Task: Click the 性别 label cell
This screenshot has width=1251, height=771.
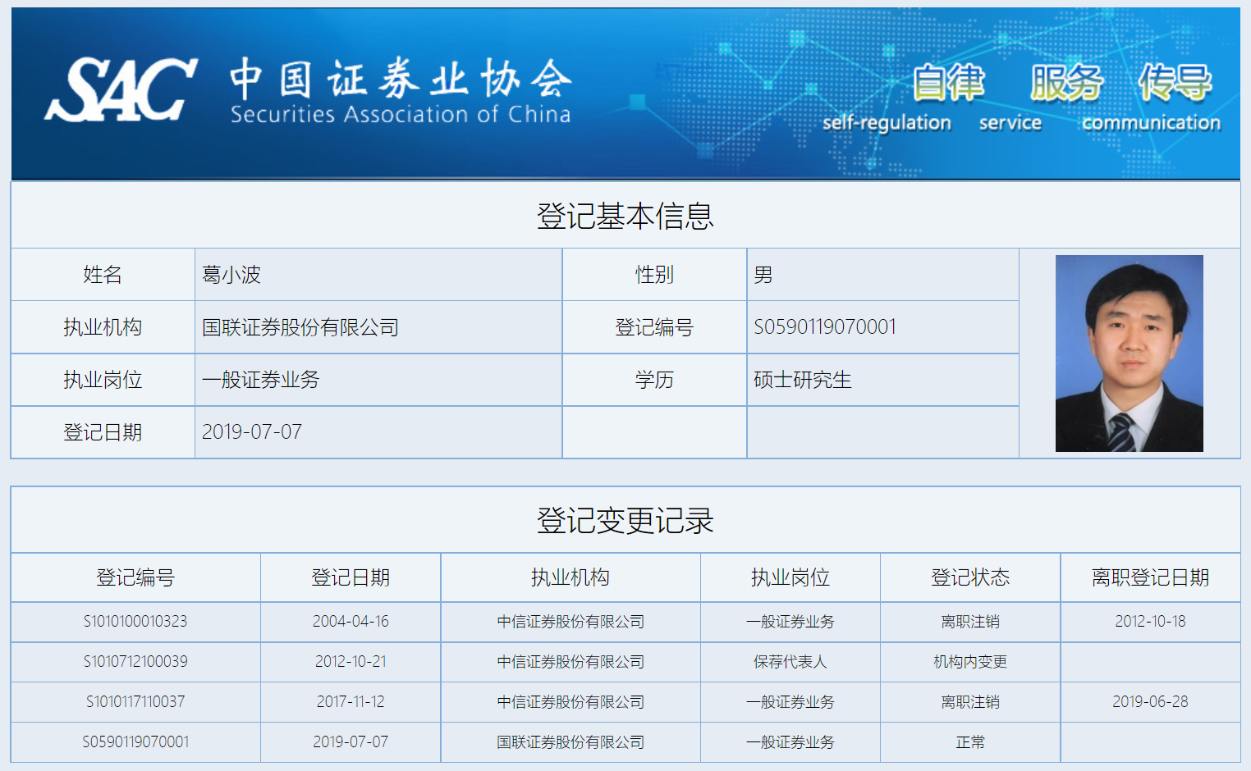Action: point(654,275)
